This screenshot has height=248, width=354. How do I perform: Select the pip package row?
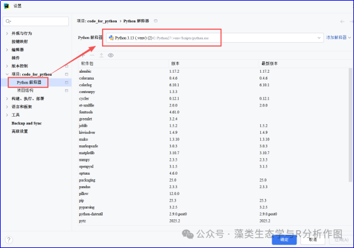coord(213,200)
